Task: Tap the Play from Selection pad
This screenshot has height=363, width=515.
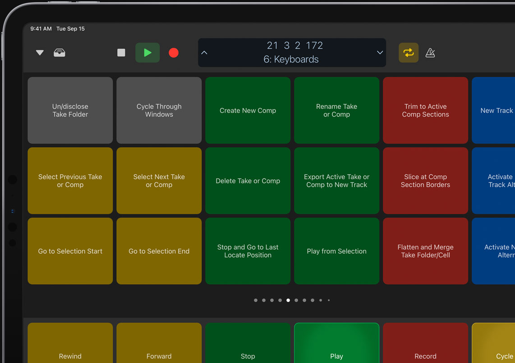Action: click(337, 251)
